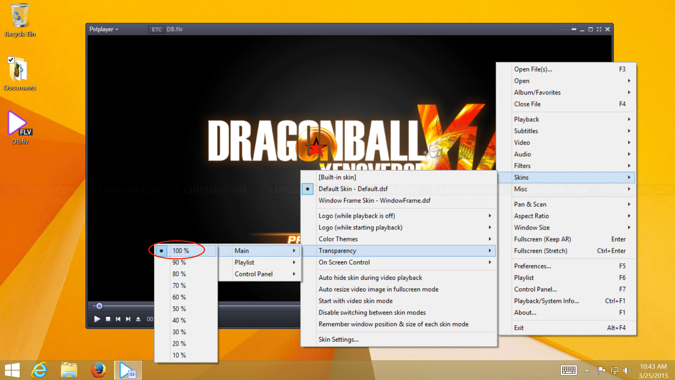
Task: Open Preferences... from the menu
Action: pyautogui.click(x=566, y=266)
